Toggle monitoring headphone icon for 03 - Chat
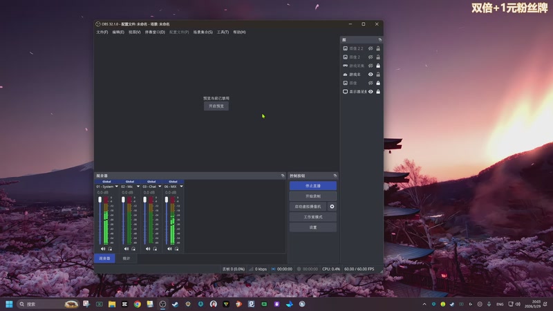The width and height of the screenshot is (553, 311). 155,249
